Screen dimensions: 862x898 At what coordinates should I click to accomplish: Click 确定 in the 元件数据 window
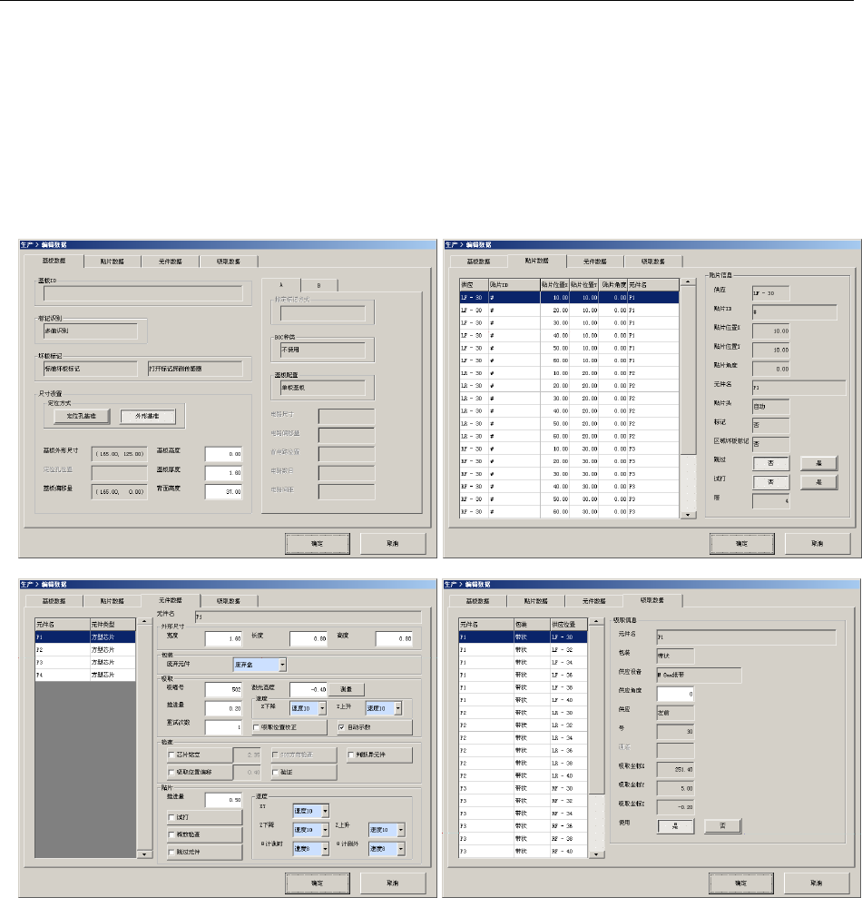tap(317, 883)
